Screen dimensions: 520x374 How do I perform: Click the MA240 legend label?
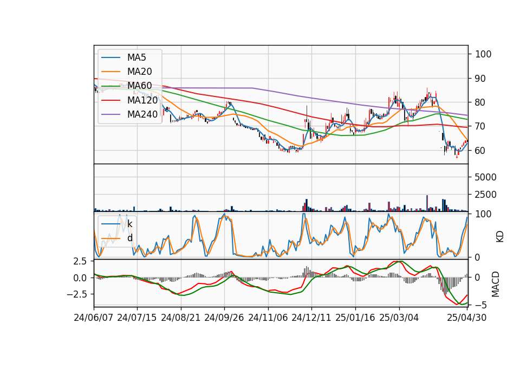click(142, 114)
